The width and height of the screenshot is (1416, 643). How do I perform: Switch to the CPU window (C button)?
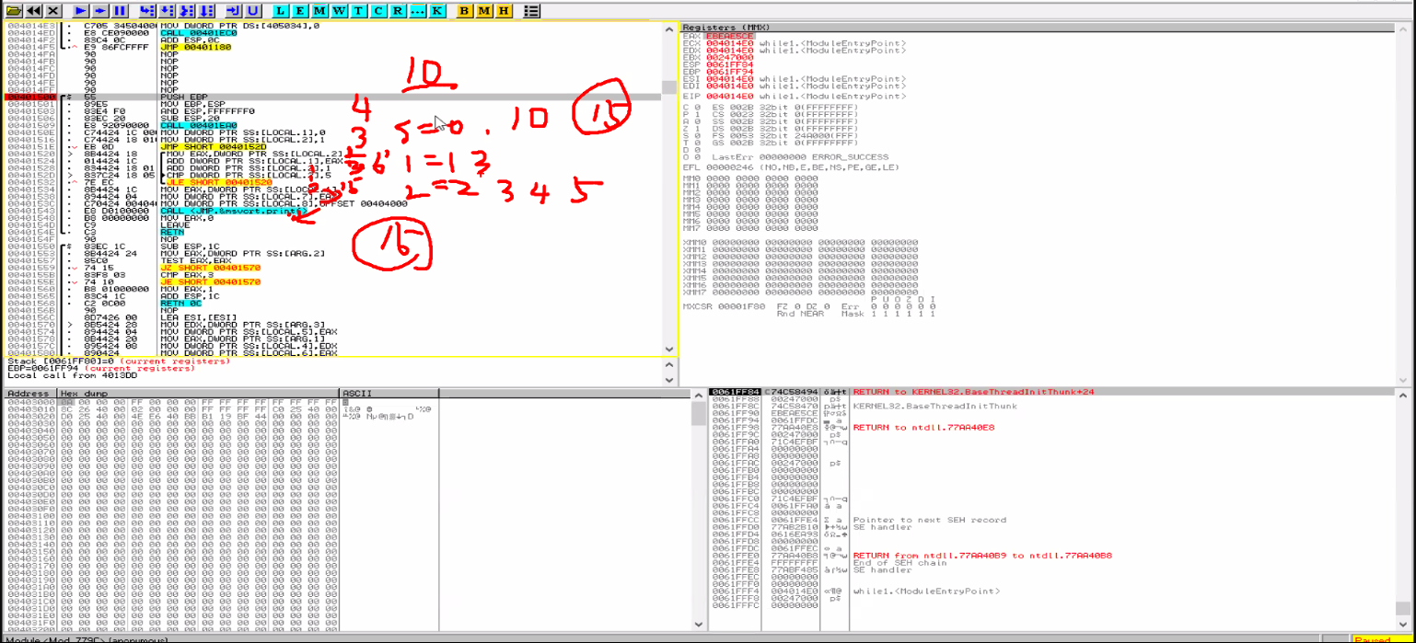[377, 10]
